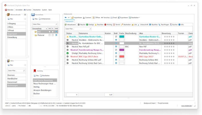Create a new Katalog entry with Neu
Viewport: 202px width, 115px height.
coord(36,76)
